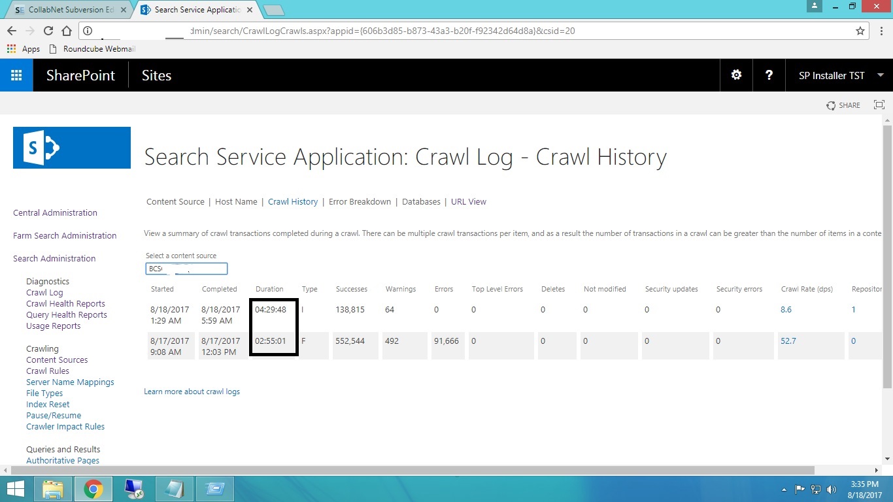Open the Content Source view

[x=175, y=202]
